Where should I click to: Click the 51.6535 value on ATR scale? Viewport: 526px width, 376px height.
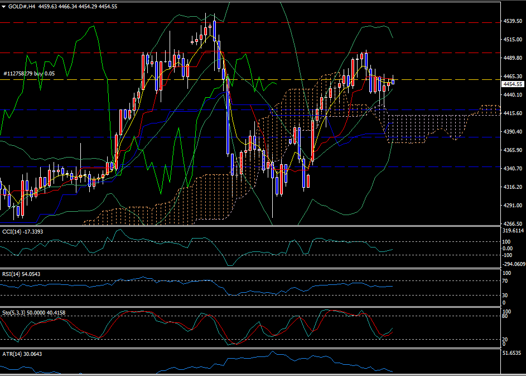(513, 353)
